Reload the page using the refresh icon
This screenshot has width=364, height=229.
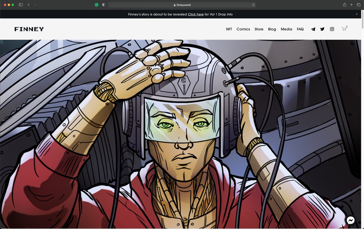coord(253,5)
